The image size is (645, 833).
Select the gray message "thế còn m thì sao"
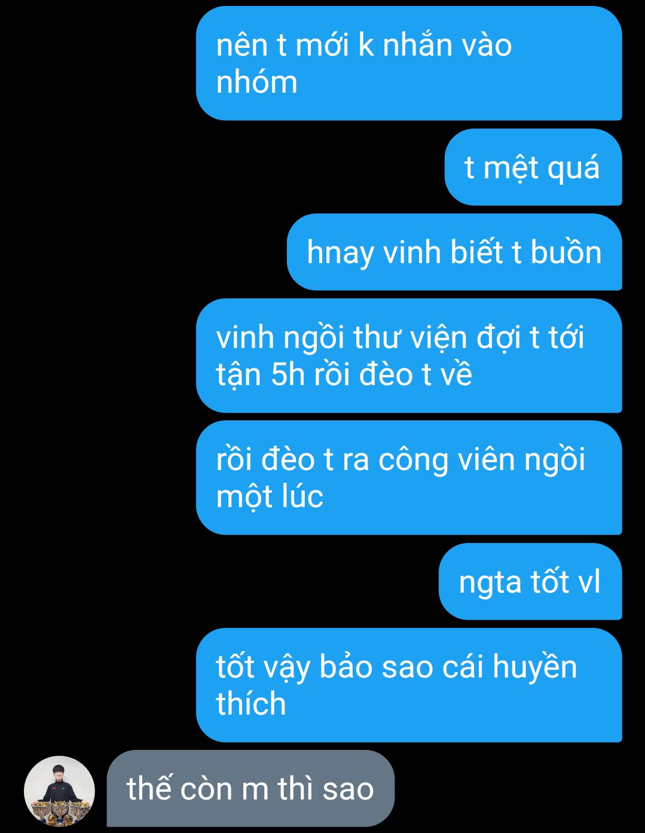click(250, 788)
